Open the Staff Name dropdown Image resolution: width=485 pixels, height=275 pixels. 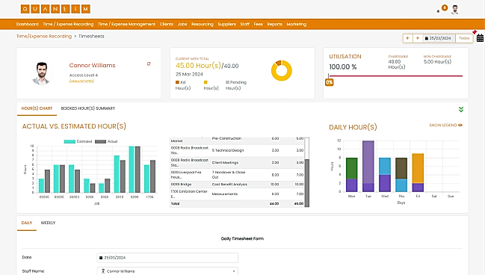click(x=167, y=271)
